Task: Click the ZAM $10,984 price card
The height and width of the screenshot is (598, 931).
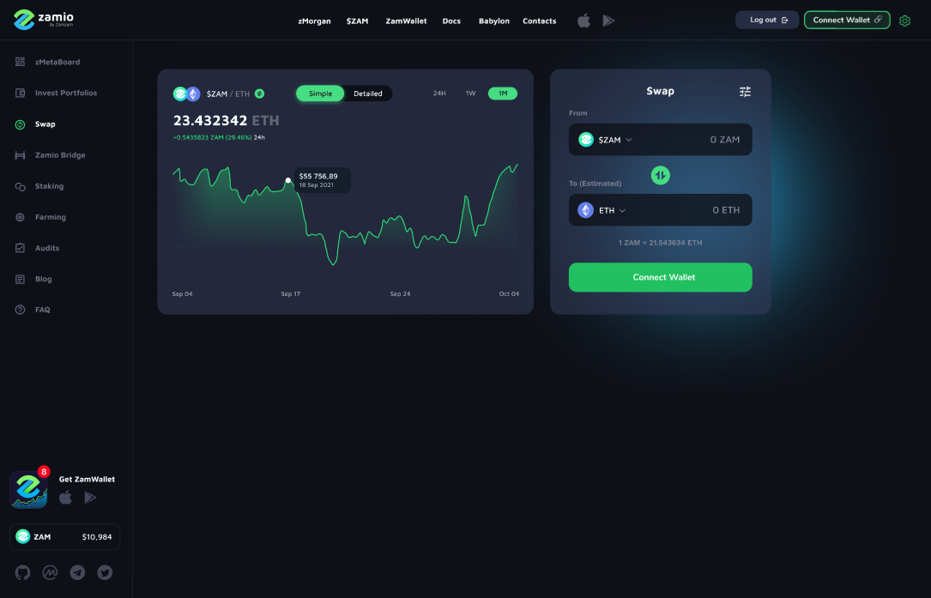Action: [x=64, y=537]
